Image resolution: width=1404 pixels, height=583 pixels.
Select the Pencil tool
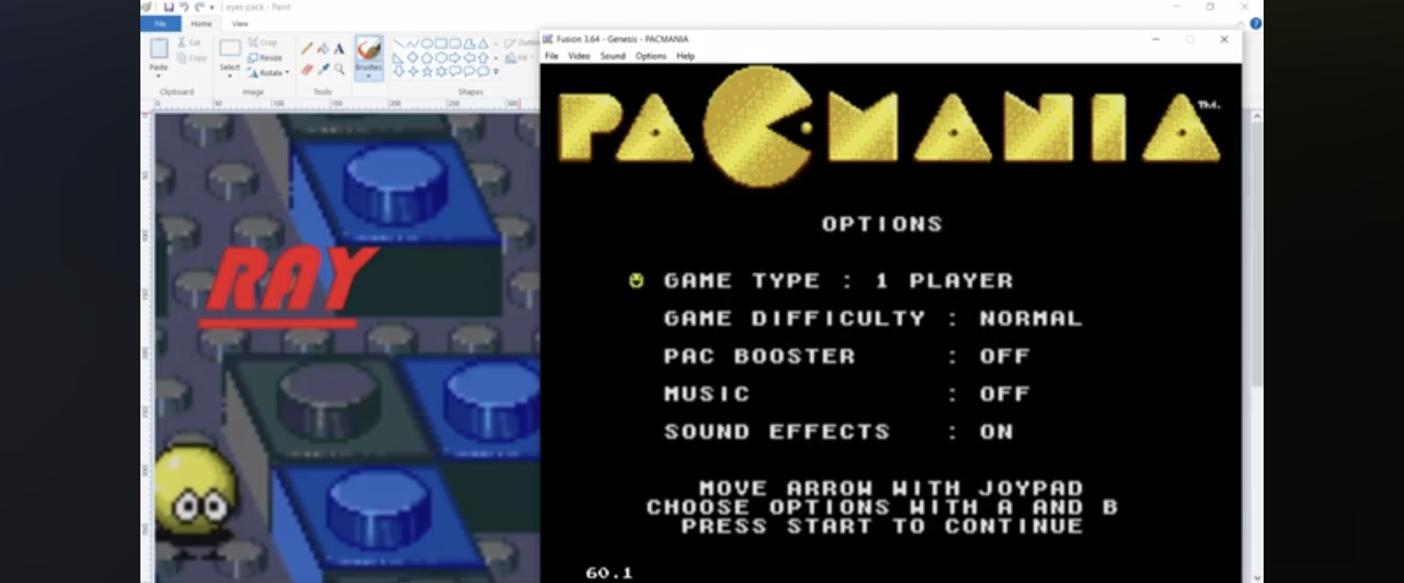click(307, 48)
